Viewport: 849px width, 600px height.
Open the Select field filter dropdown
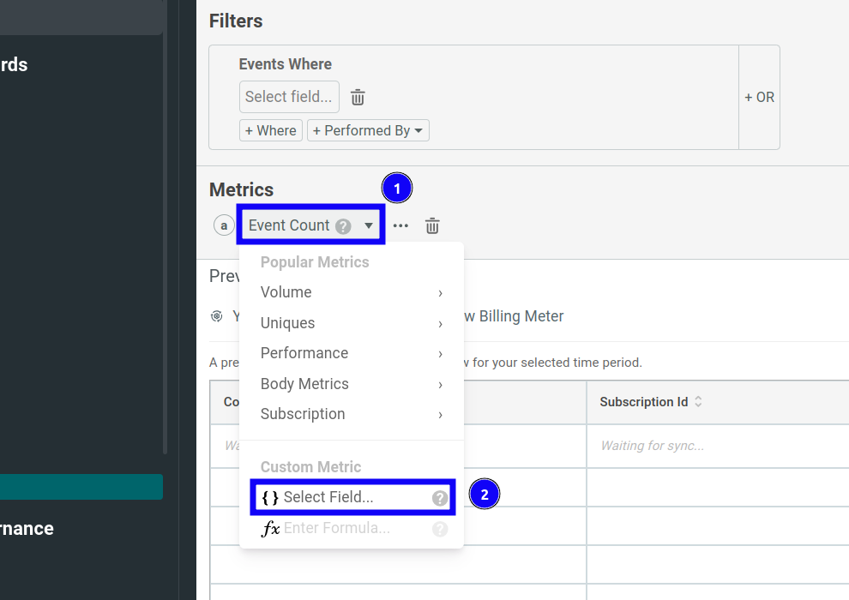289,97
